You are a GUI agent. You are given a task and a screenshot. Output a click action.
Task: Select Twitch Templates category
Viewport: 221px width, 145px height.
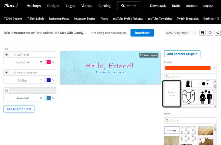point(188,19)
